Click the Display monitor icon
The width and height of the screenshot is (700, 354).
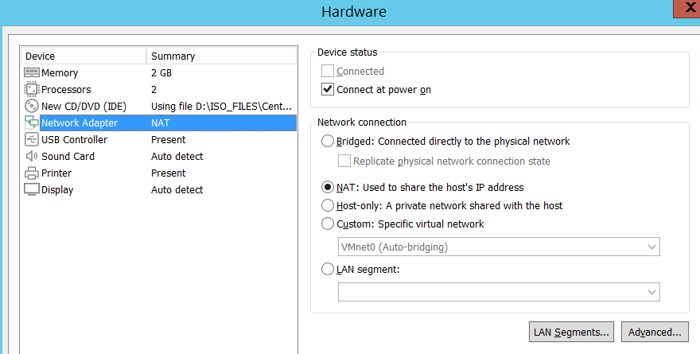[x=32, y=190]
